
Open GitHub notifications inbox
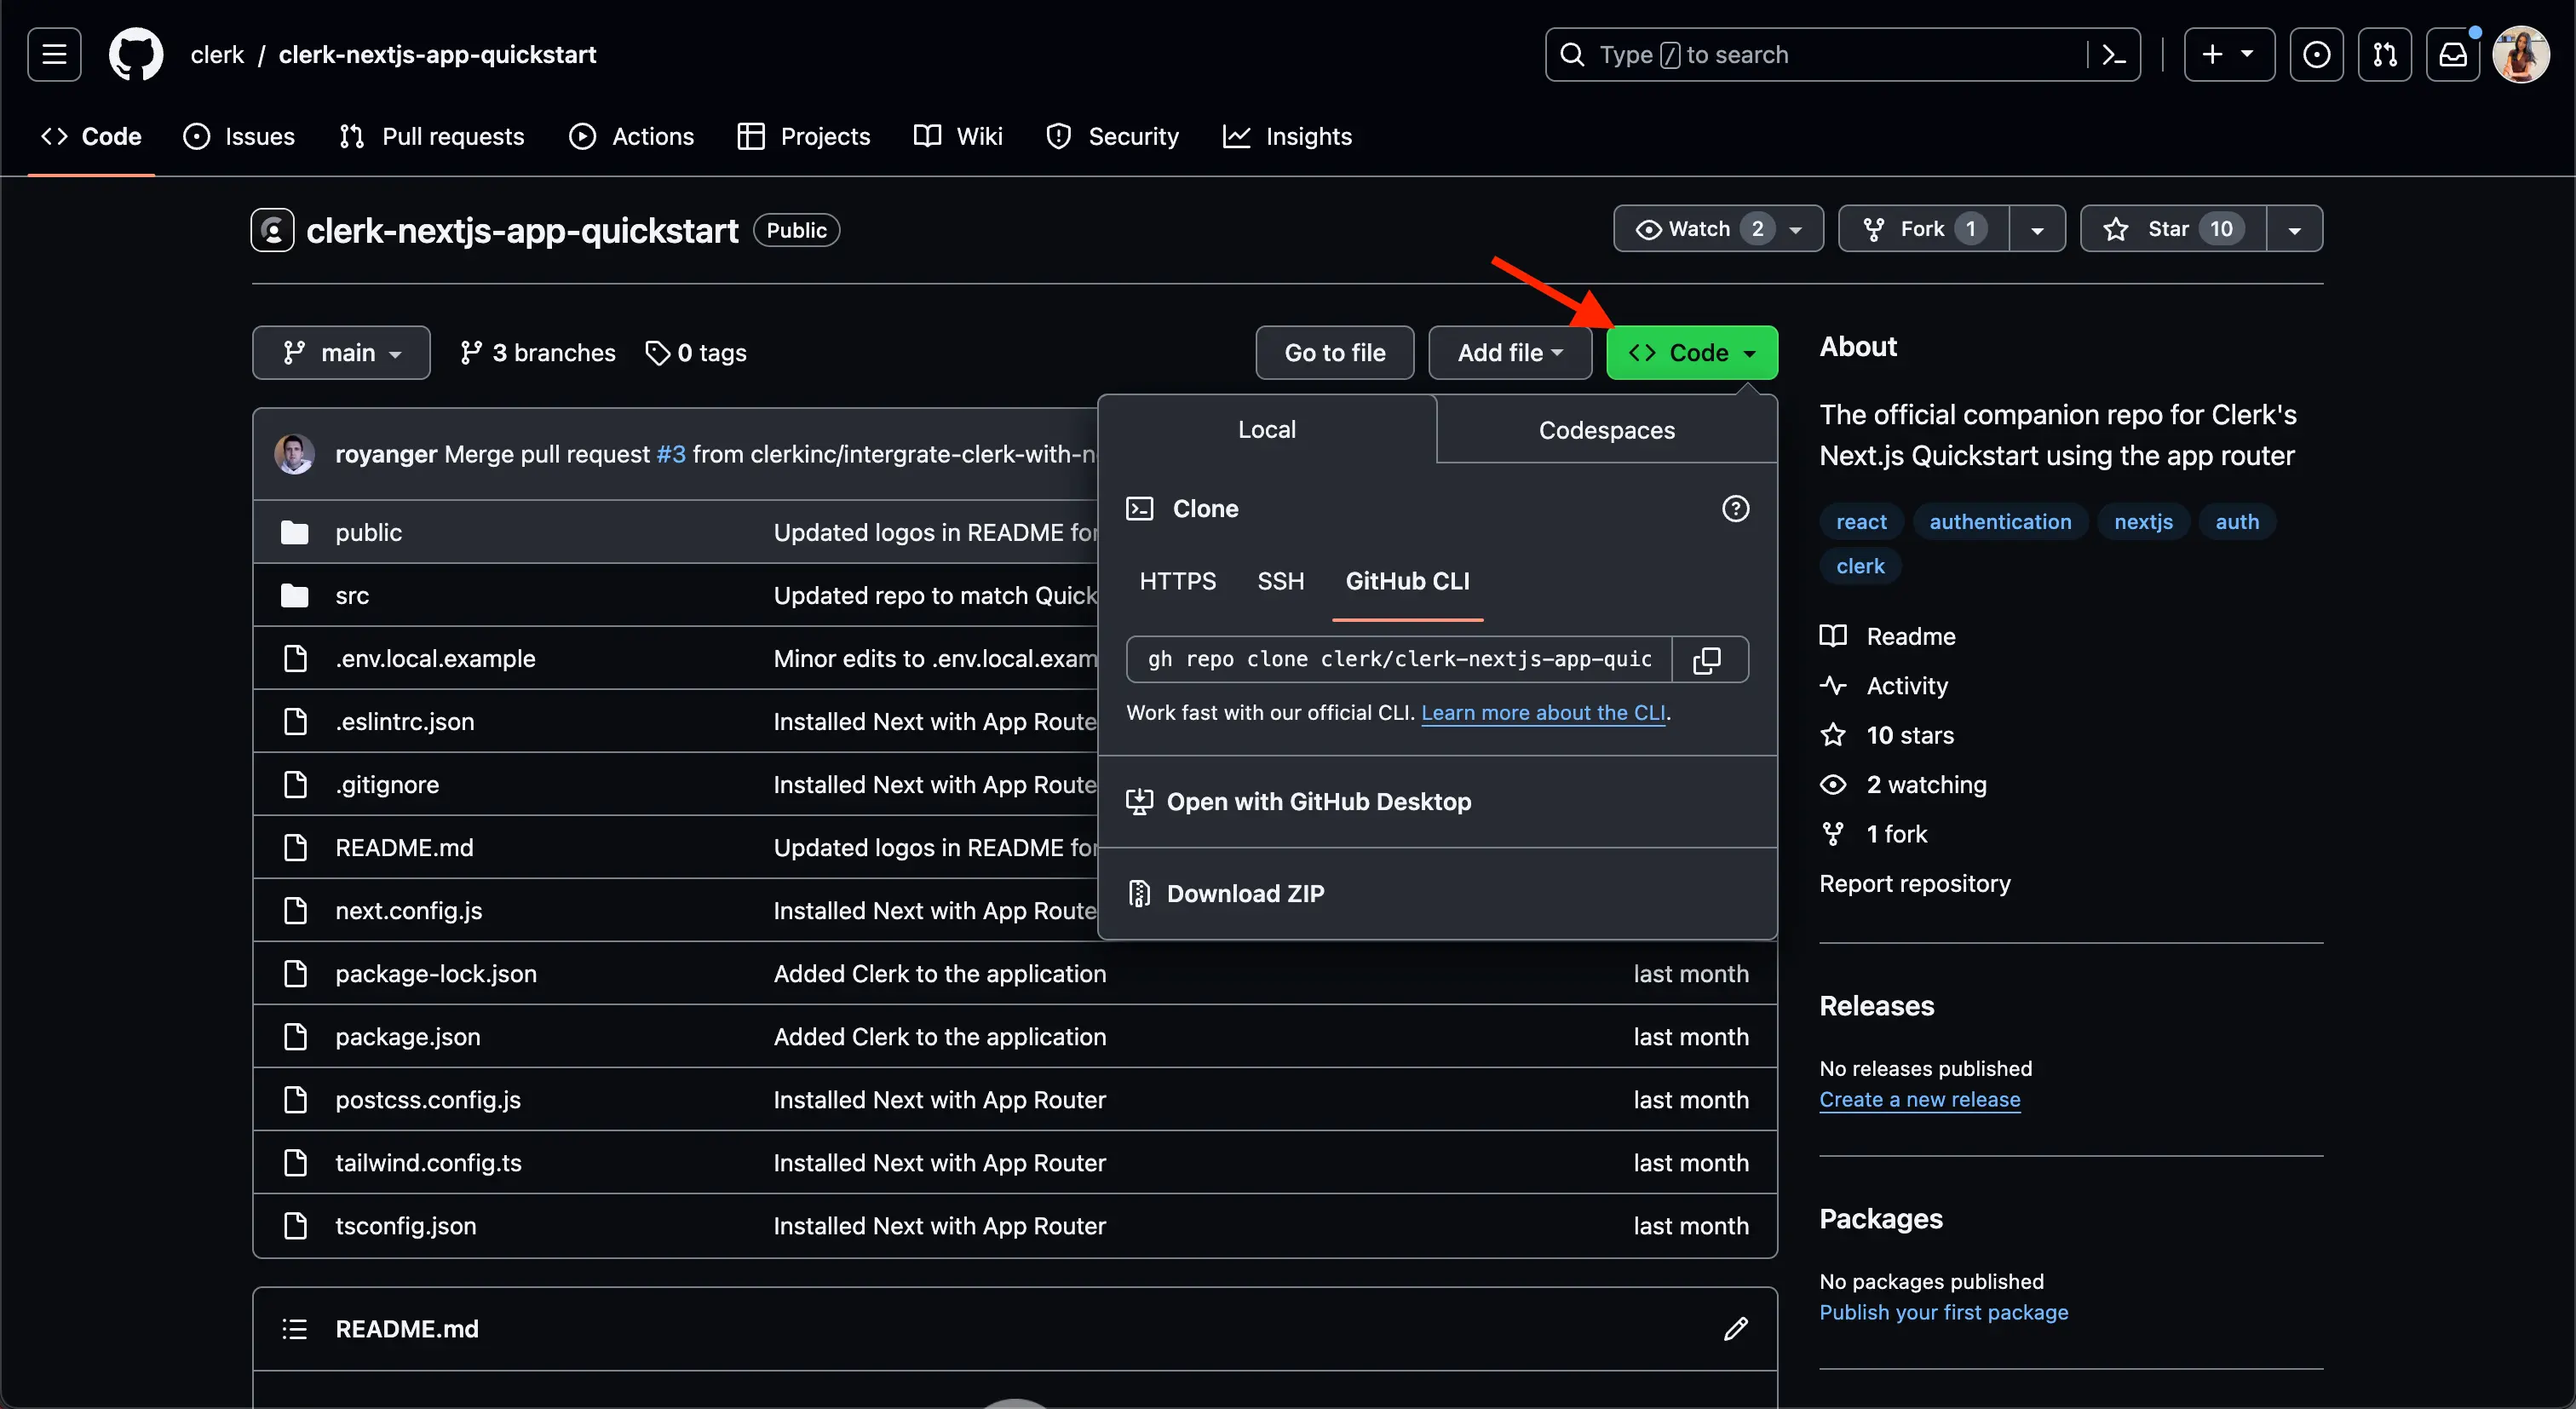[2453, 54]
